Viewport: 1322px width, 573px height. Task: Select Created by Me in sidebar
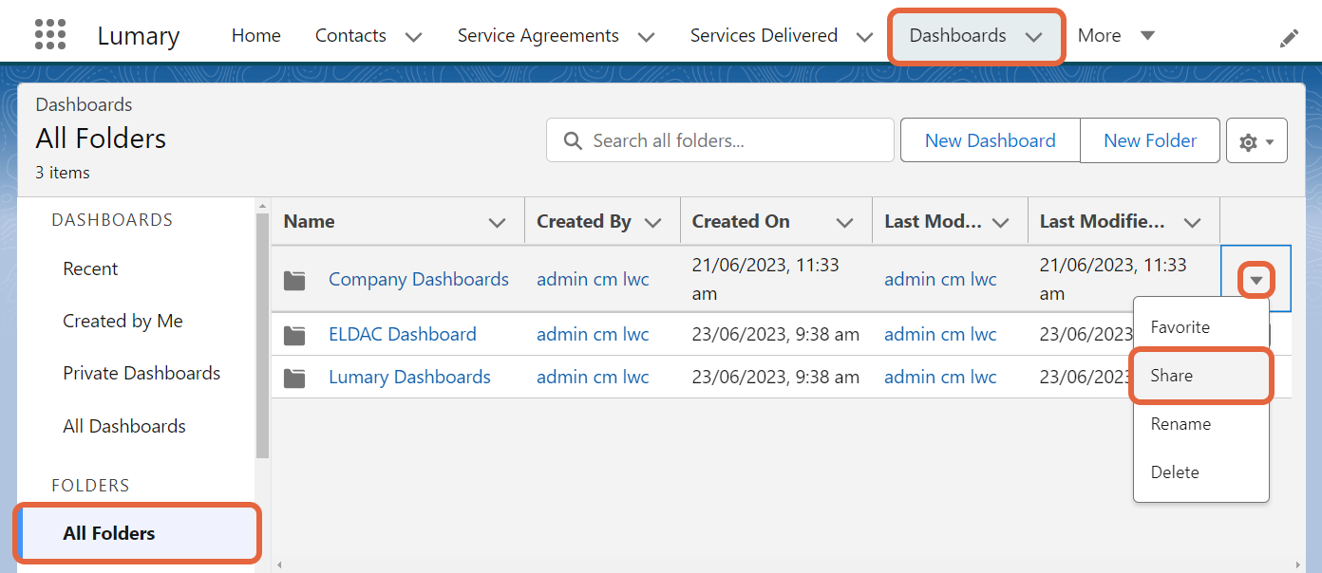click(123, 321)
